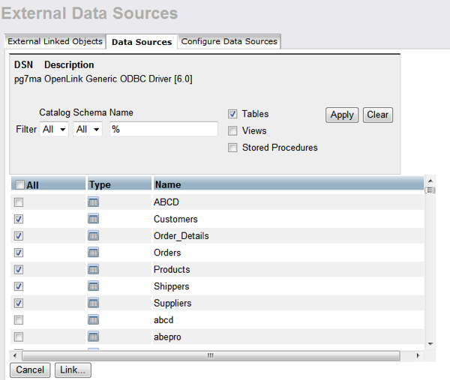Uncheck the Customers row checkbox
Image resolution: width=450 pixels, height=380 pixels.
pyautogui.click(x=19, y=219)
